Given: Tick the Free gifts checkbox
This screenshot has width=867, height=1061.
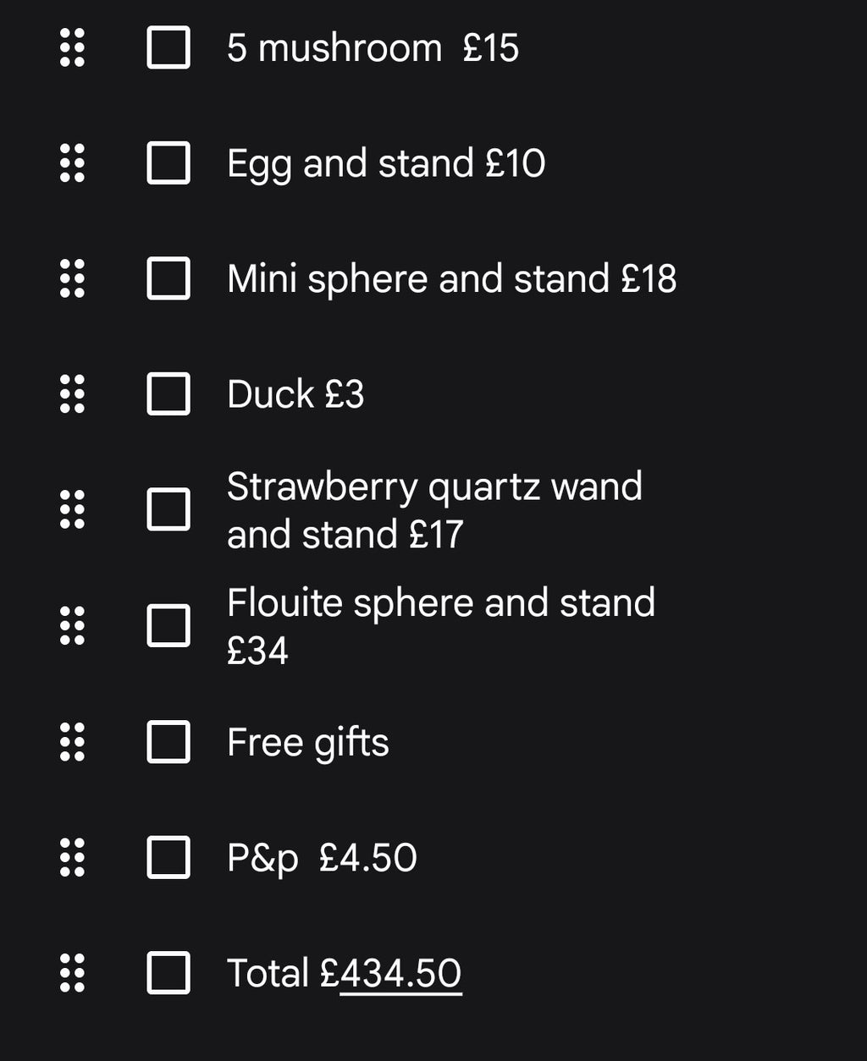Looking at the screenshot, I should pos(168,742).
